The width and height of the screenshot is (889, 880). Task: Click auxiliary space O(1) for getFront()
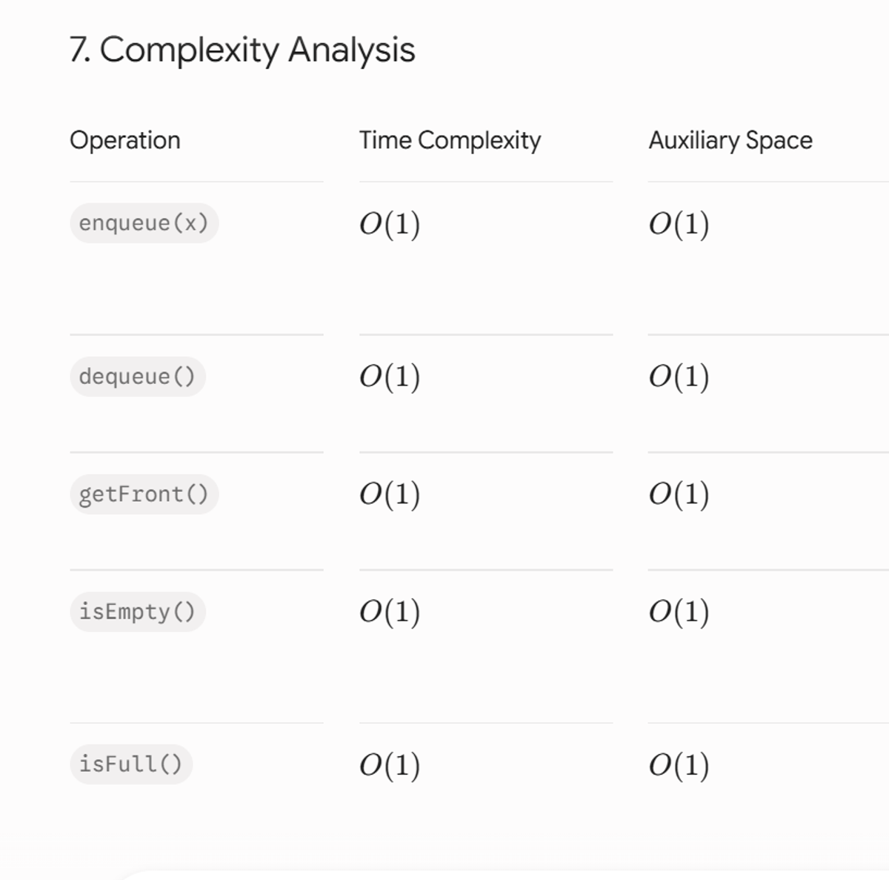click(679, 494)
